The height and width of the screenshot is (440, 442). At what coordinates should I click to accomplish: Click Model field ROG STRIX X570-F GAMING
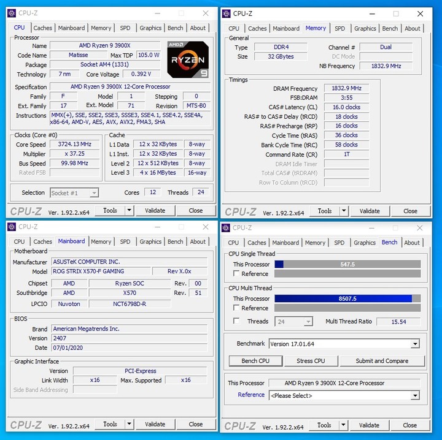click(101, 271)
